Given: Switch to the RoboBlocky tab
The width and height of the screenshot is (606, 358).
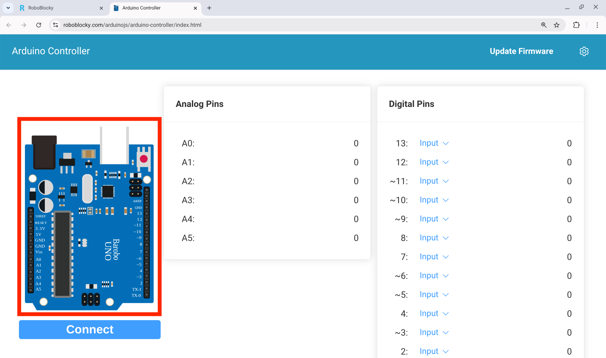Looking at the screenshot, I should [x=57, y=8].
